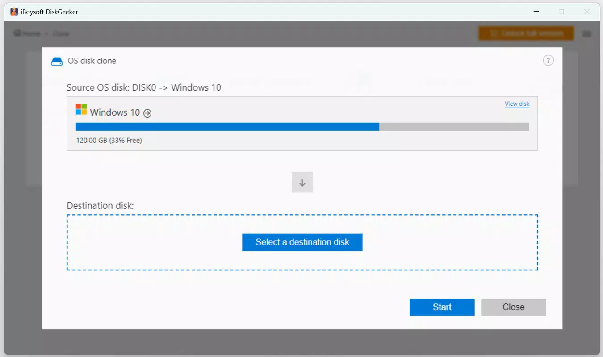Click the Windows logo icon in source disk
Image resolution: width=603 pixels, height=357 pixels.
click(81, 109)
